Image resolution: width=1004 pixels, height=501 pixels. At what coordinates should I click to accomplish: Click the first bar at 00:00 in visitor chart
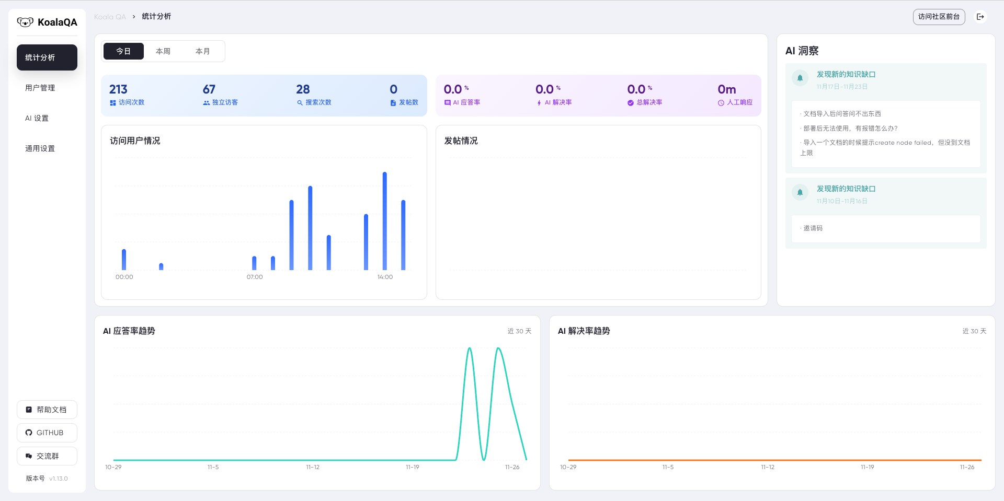click(x=124, y=260)
